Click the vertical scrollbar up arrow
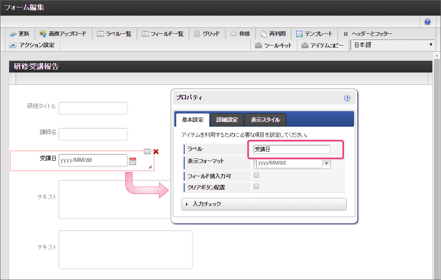This screenshot has height=280, width=441. pos(437,56)
